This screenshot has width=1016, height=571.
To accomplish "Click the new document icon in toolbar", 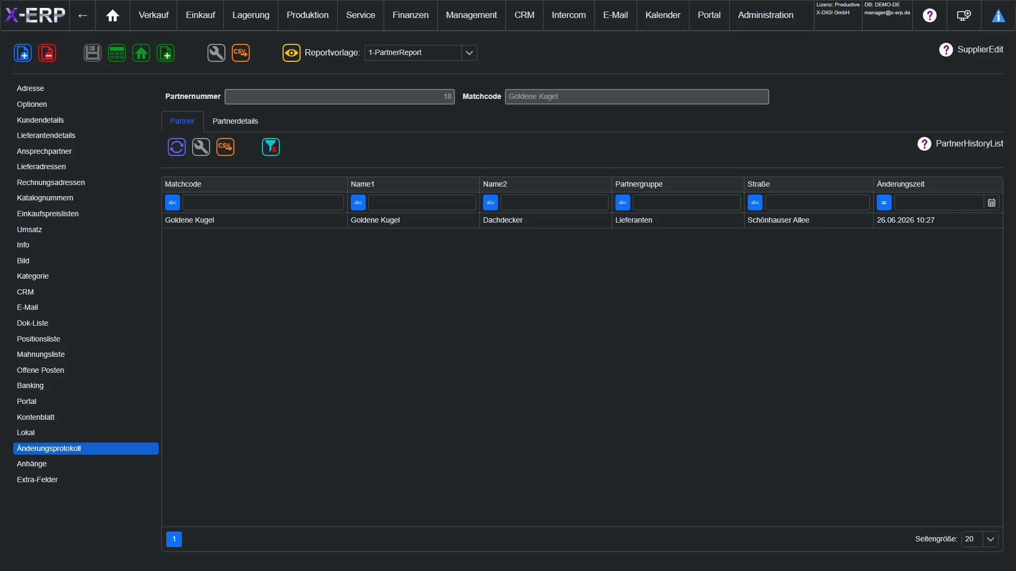I will tap(23, 53).
